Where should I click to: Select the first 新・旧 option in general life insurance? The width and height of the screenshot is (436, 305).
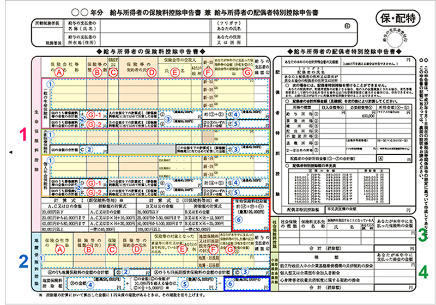coord(208,81)
